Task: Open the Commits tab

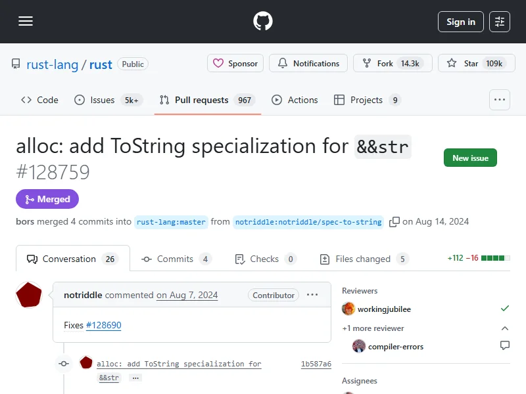Action: coord(176,259)
